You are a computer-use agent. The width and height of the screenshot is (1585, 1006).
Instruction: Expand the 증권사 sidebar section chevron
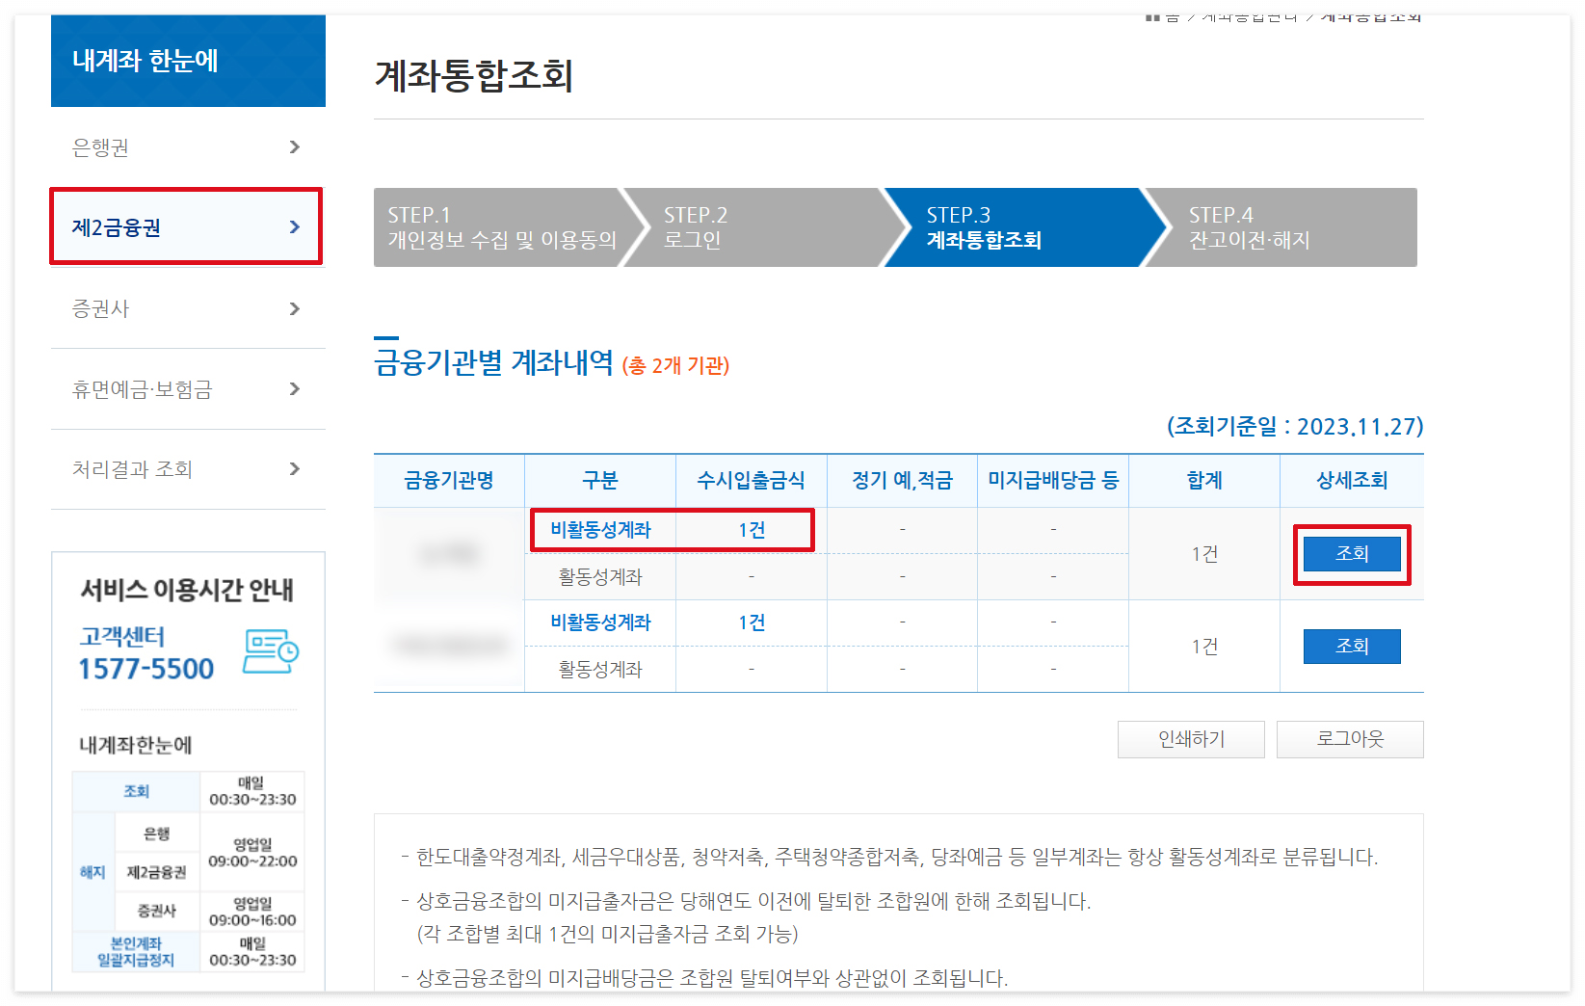click(x=295, y=308)
